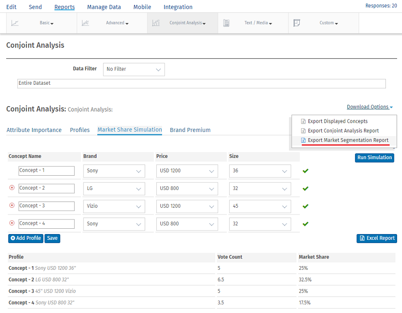Click the Custom reports icon

point(297,23)
